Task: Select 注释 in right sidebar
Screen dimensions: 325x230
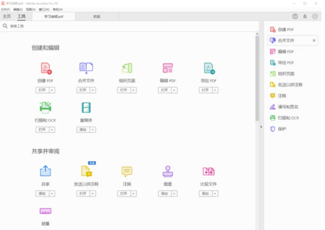Action: coord(292,96)
